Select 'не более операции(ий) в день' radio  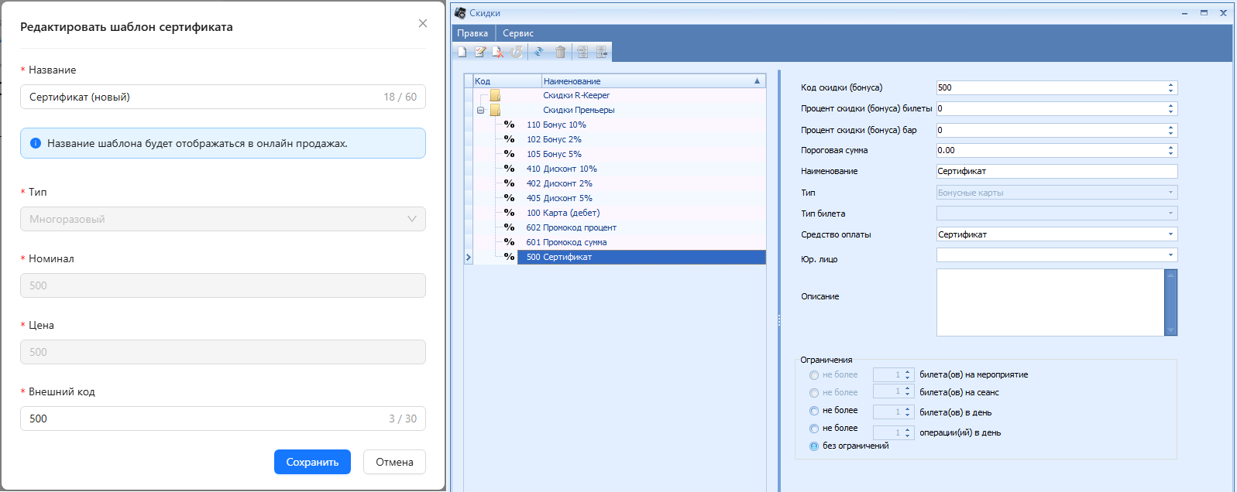pyautogui.click(x=814, y=429)
